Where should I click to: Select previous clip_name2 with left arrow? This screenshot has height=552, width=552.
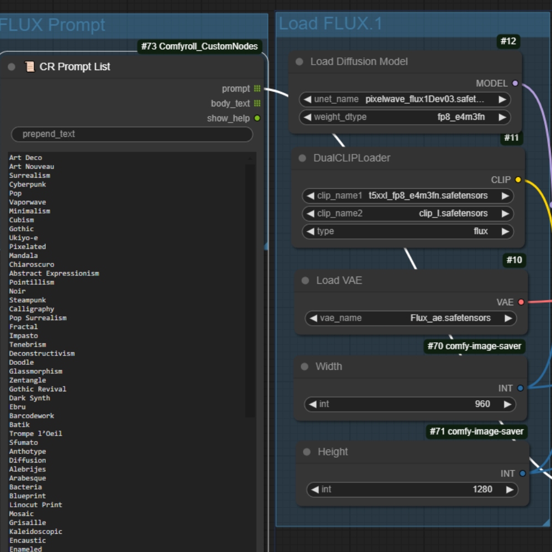pos(310,213)
